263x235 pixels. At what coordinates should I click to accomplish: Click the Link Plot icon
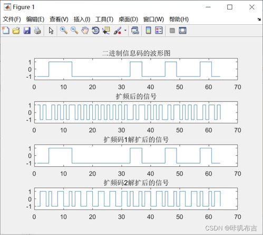(135, 31)
